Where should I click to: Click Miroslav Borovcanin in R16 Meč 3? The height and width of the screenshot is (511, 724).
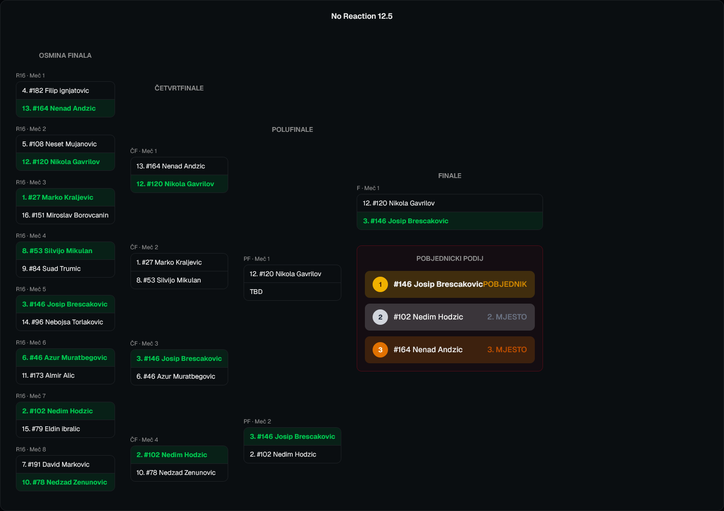[65, 215]
